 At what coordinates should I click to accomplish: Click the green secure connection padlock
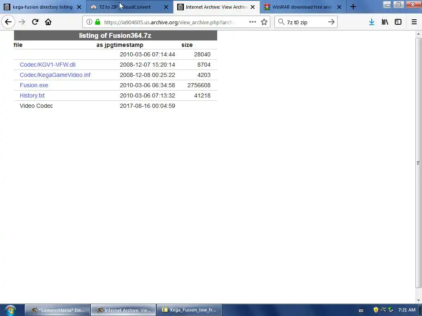click(98, 22)
